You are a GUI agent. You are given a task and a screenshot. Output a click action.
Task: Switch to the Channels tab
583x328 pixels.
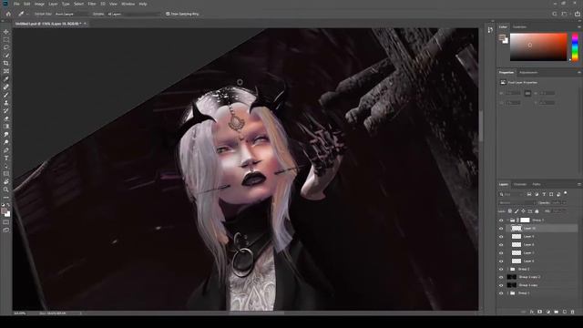pos(520,184)
